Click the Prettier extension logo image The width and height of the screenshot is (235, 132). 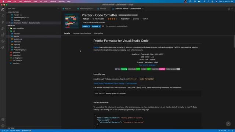click(x=72, y=21)
